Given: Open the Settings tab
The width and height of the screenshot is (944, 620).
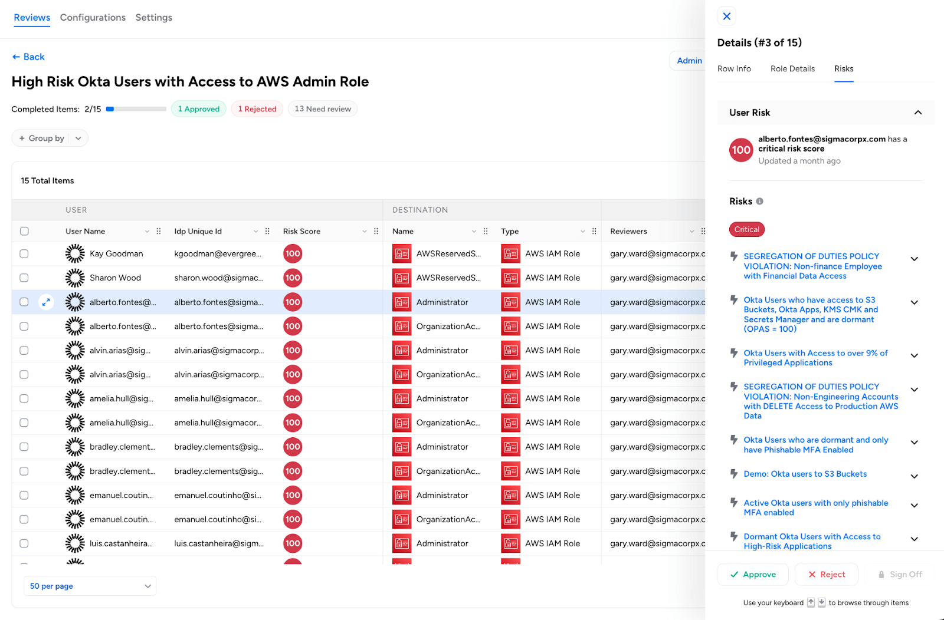Looking at the screenshot, I should pyautogui.click(x=154, y=18).
